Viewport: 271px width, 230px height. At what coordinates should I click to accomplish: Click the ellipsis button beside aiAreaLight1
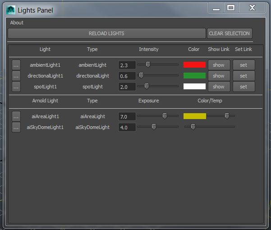(x=16, y=116)
